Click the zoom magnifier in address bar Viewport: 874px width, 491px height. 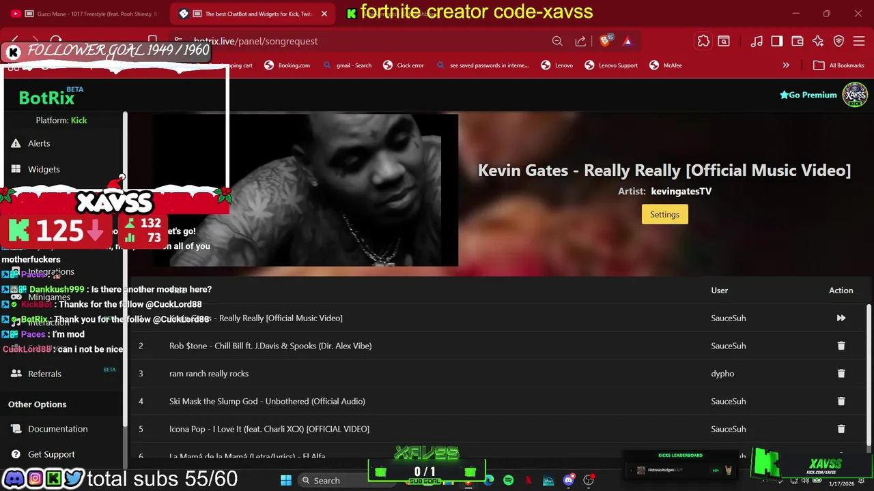click(557, 41)
